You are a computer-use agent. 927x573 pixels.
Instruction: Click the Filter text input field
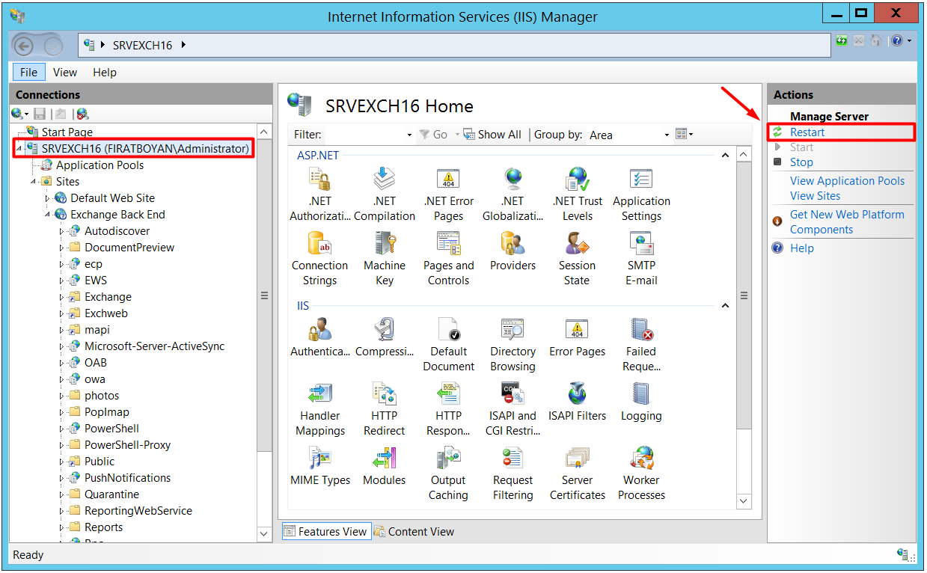364,135
